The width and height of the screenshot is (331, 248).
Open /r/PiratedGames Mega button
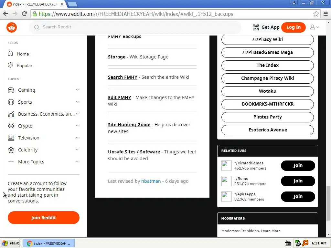coord(267,53)
